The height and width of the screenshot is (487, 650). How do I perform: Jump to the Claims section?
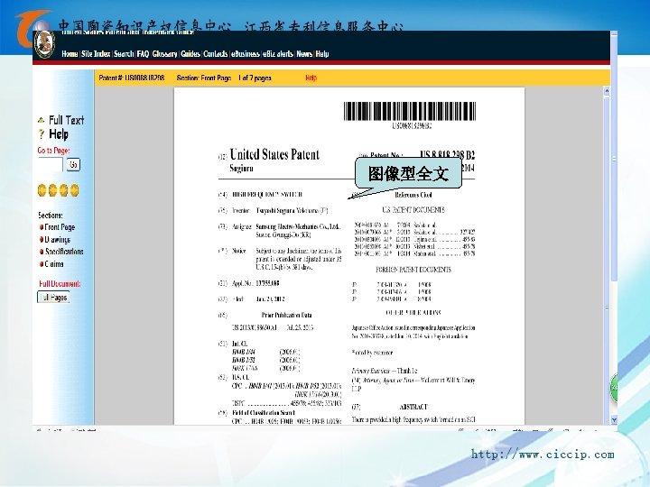click(x=54, y=263)
